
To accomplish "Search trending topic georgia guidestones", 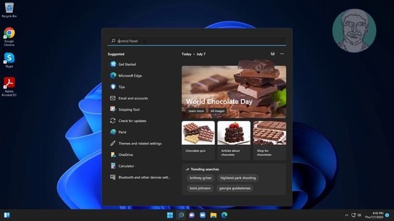I will pos(235,188).
